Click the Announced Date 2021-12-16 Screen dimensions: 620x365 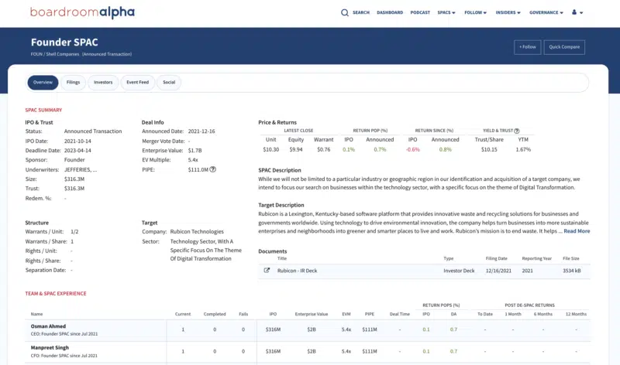pos(201,131)
